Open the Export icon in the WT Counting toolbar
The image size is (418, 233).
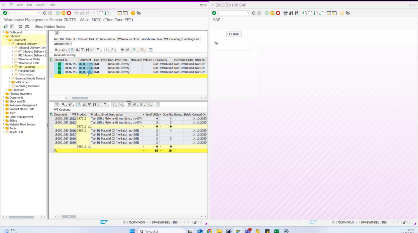142,104
